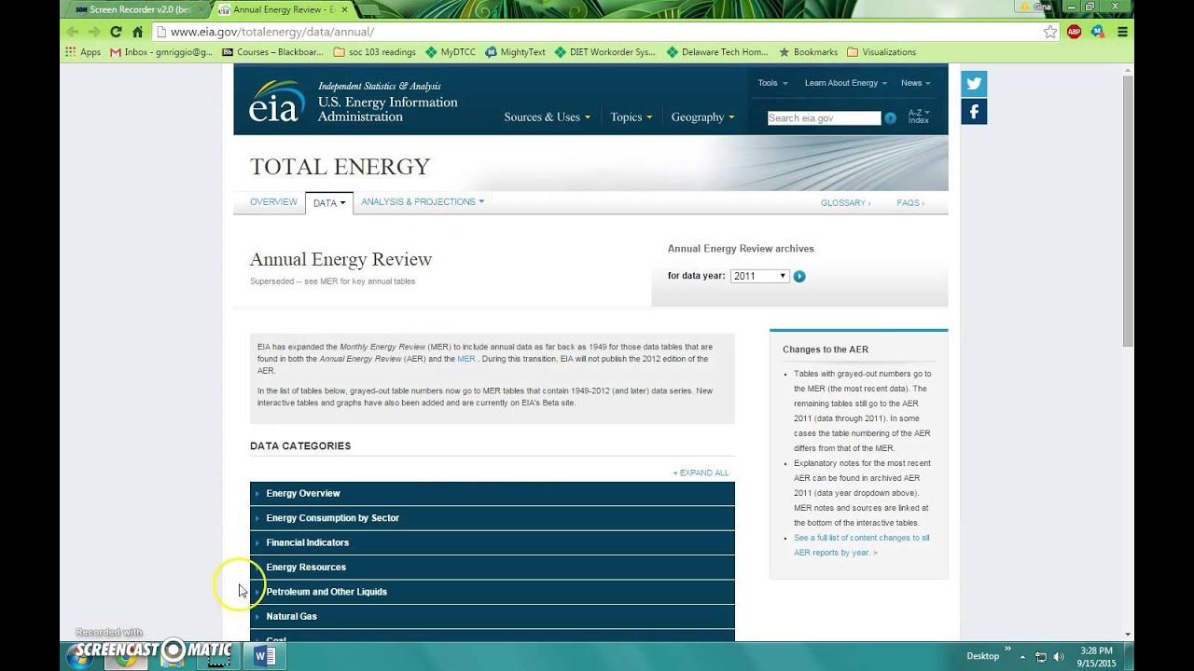The image size is (1194, 671).
Task: Expand Energy Consumption by Sector category
Action: [x=493, y=518]
